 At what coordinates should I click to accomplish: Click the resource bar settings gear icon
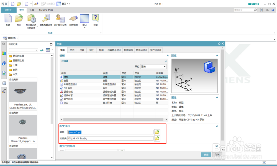coord(4,44)
